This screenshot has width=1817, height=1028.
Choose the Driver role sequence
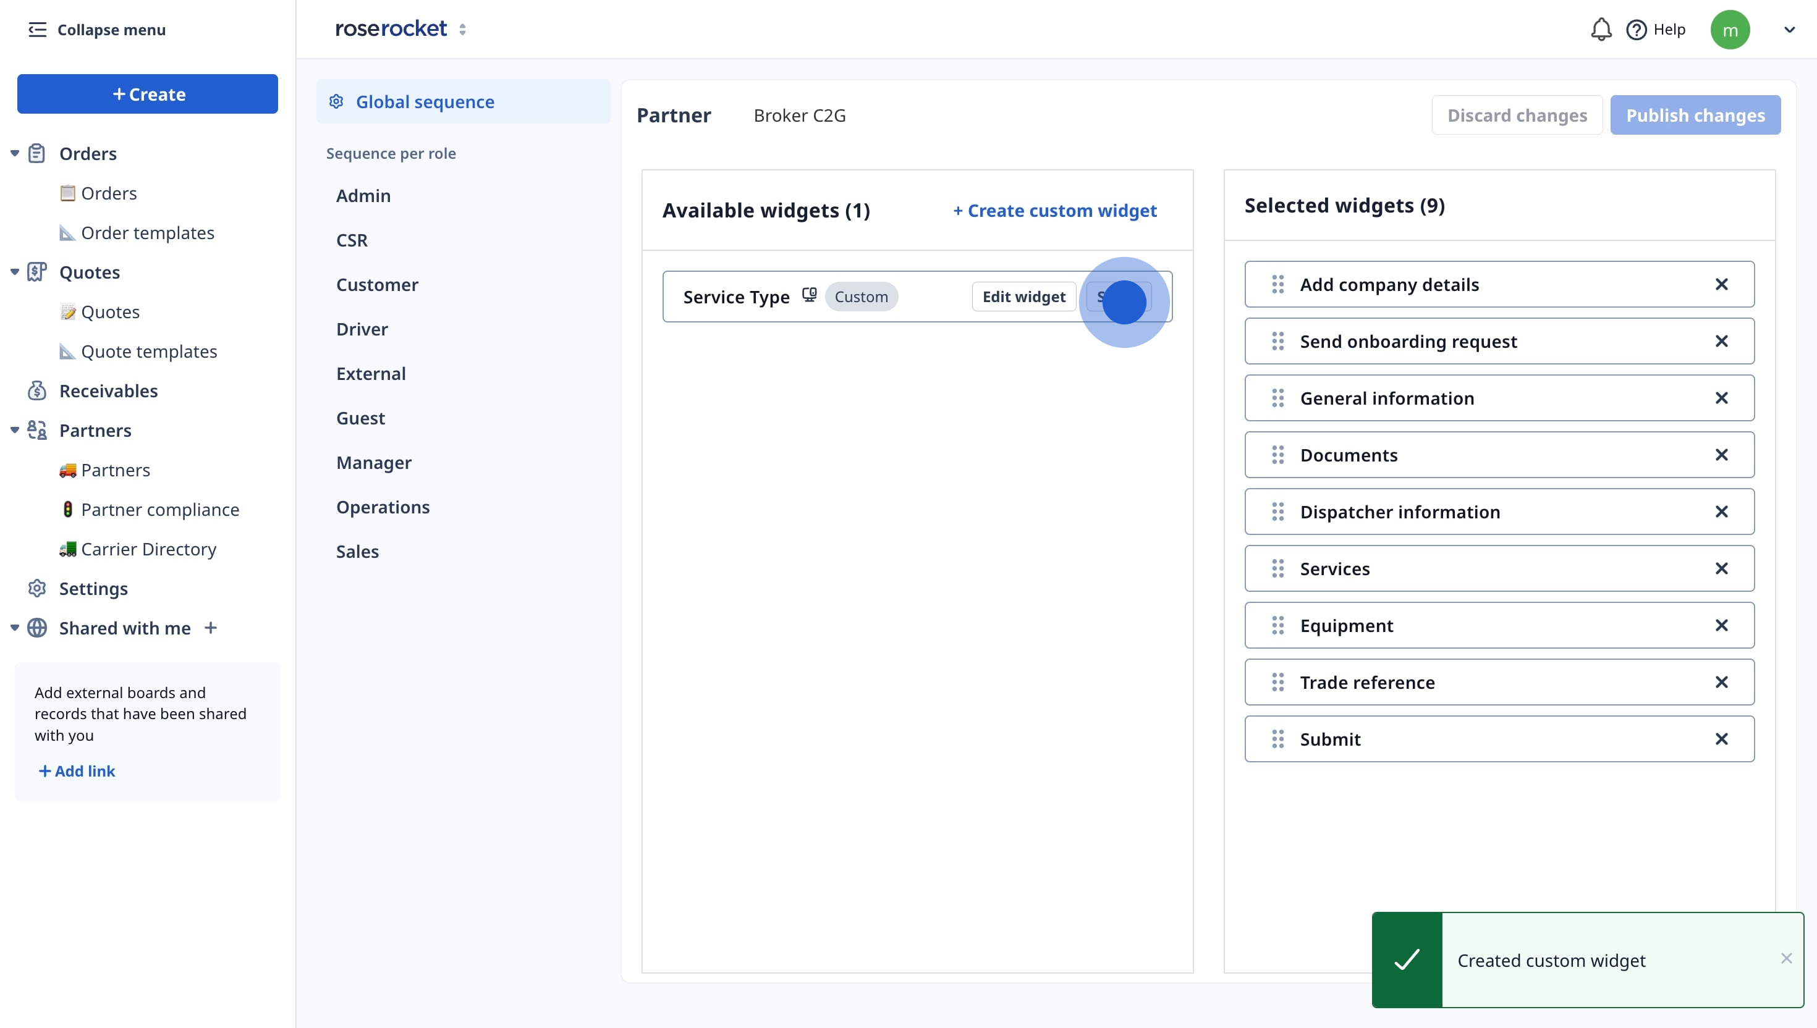tap(362, 329)
